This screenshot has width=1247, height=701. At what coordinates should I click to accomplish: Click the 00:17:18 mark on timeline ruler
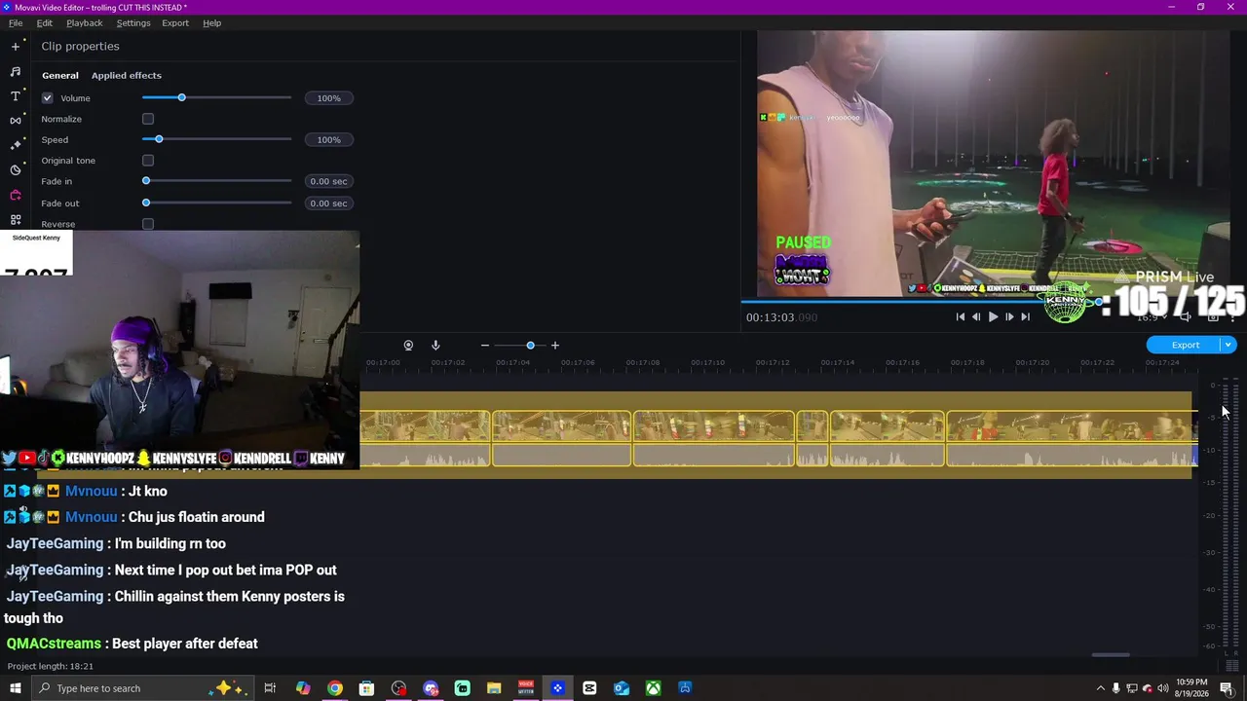[x=967, y=363]
